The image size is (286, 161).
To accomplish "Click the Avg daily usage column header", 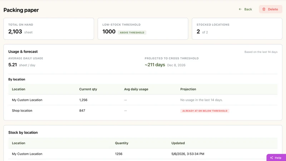I will click(x=136, y=89).
